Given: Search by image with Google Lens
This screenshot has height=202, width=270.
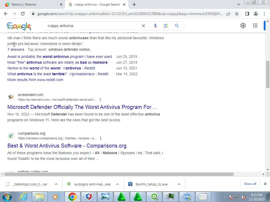Looking at the screenshot, I should pyautogui.click(x=166, y=26).
